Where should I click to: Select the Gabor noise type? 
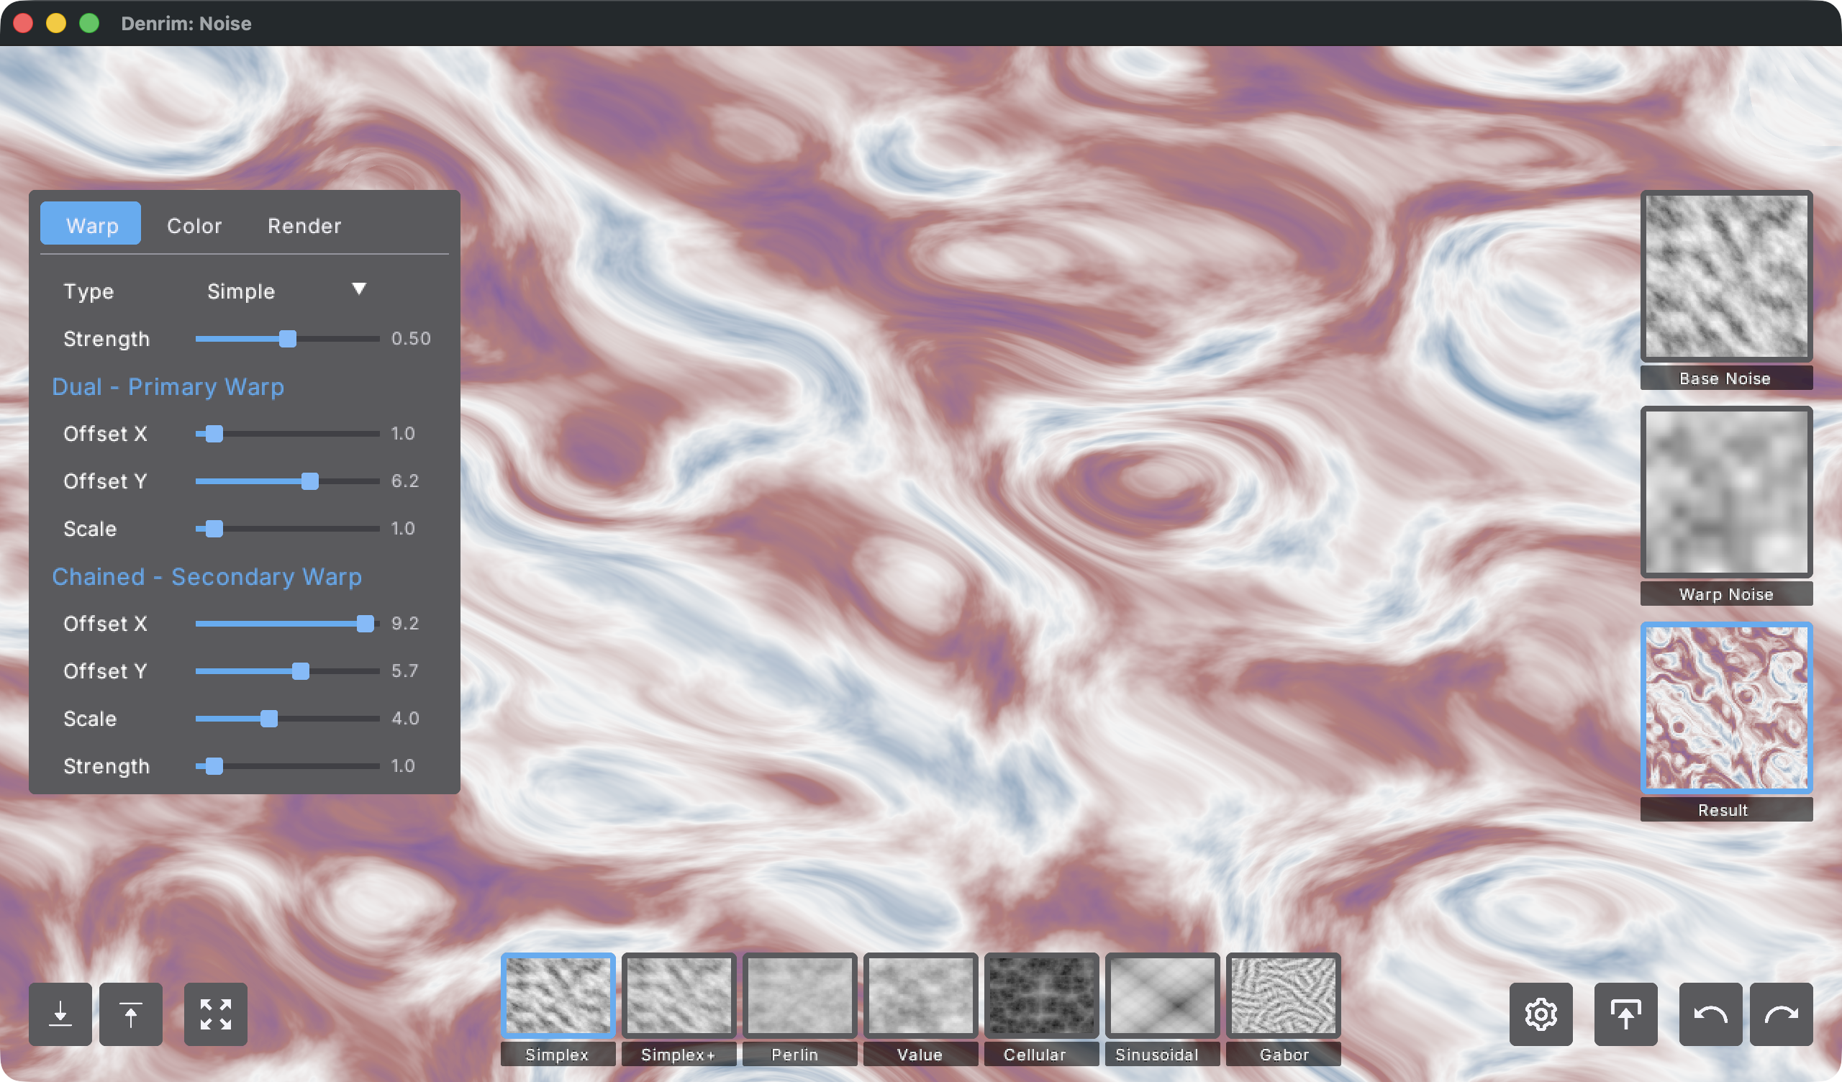pyautogui.click(x=1283, y=996)
